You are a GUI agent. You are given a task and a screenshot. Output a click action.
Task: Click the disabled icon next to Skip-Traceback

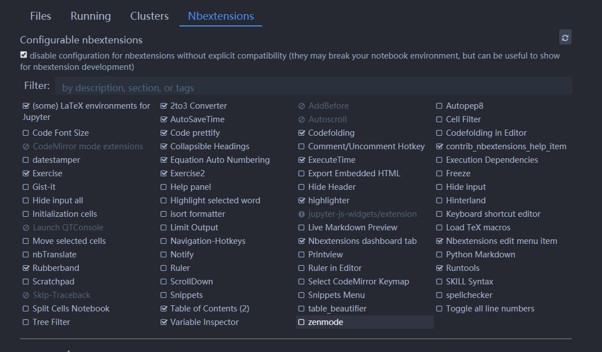pyautogui.click(x=26, y=295)
